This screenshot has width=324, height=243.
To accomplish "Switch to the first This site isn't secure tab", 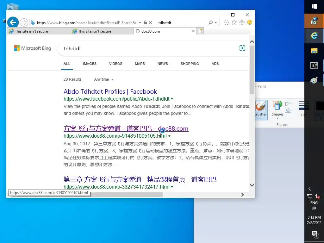I will point(38,31).
